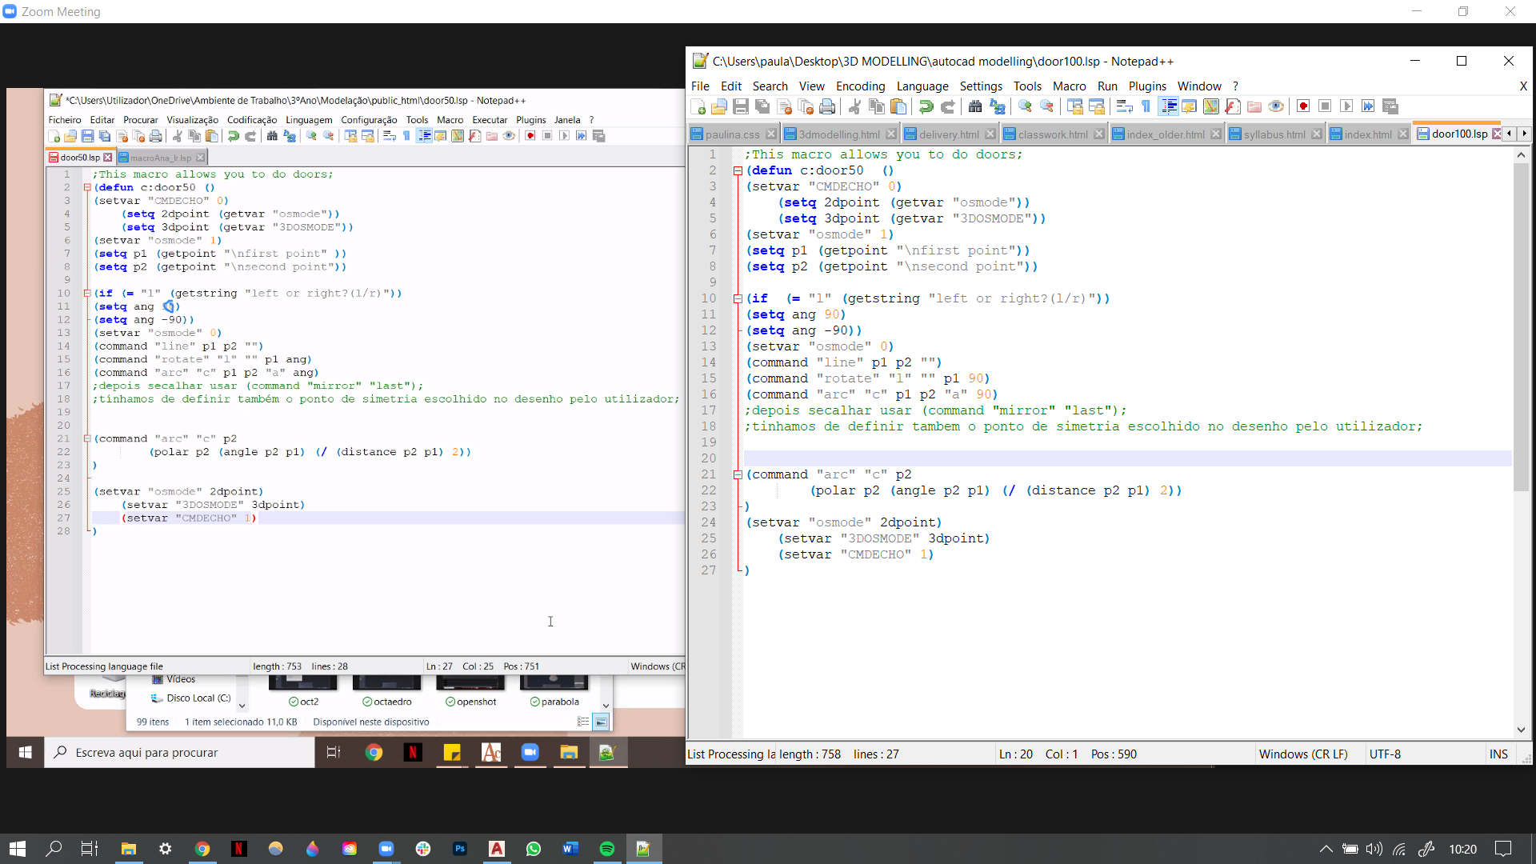Click Zoom In icon in door100 Notepad++ toolbar

(x=1025, y=106)
